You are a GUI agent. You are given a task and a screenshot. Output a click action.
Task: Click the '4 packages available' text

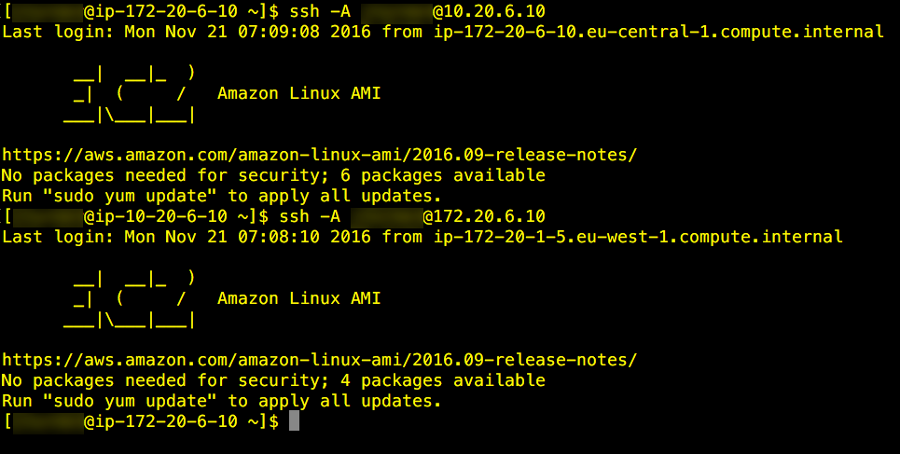(x=443, y=380)
